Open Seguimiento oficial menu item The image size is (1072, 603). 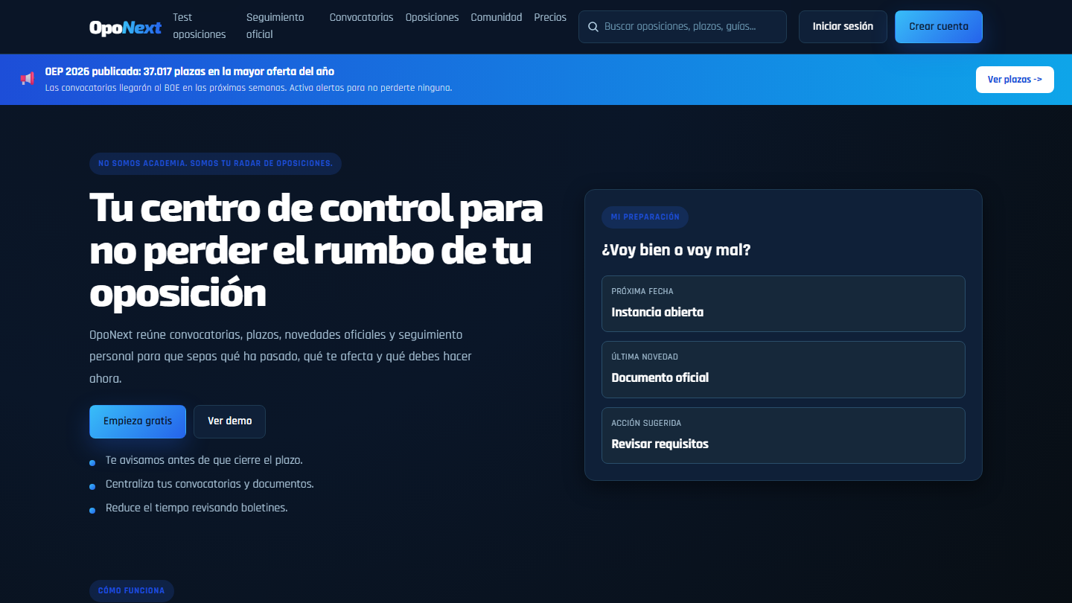point(275,26)
